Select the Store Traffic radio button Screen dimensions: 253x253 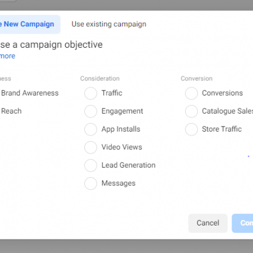pyautogui.click(x=191, y=129)
